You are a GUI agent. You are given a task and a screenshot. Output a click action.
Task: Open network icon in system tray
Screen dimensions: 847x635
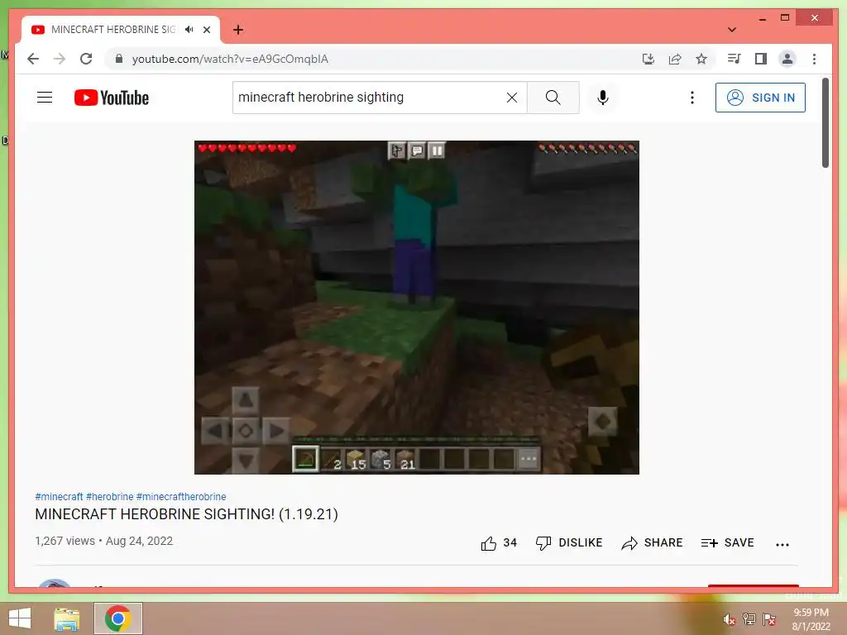pyautogui.click(x=749, y=619)
